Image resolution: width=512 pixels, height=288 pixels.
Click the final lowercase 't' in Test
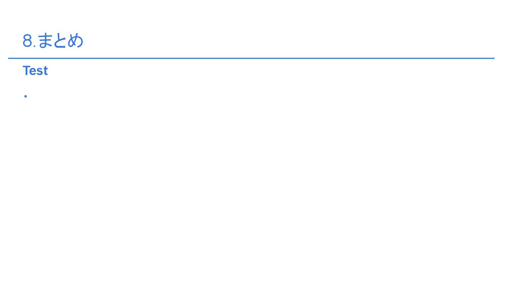point(46,71)
